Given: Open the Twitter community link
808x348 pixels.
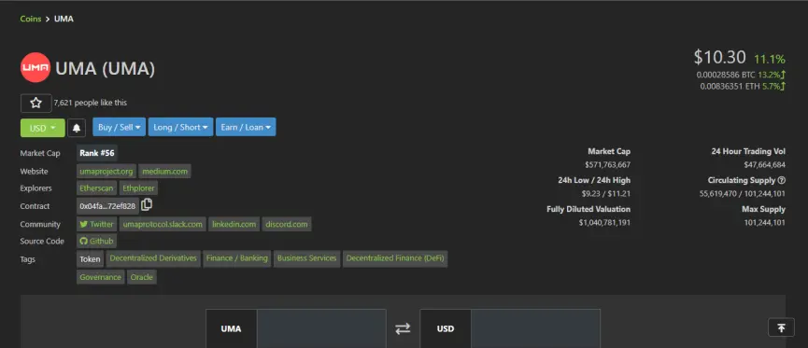Looking at the screenshot, I should (97, 224).
